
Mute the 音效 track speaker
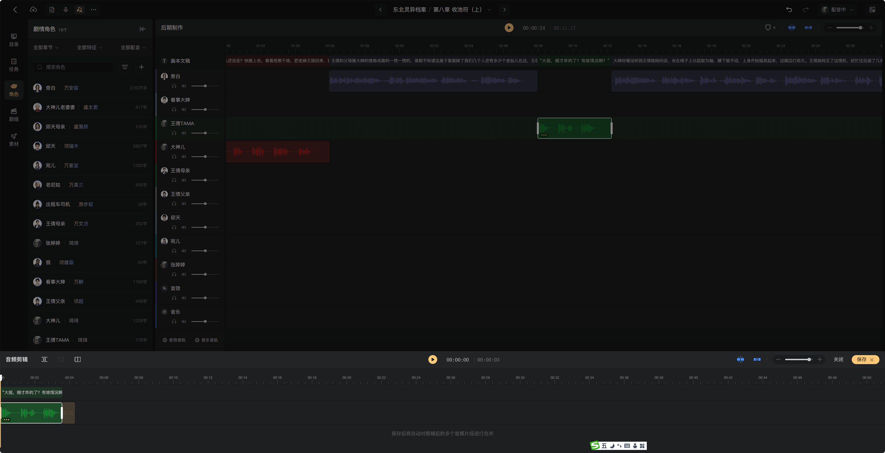tap(184, 298)
